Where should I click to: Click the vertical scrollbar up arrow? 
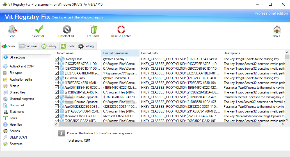pos(287,52)
